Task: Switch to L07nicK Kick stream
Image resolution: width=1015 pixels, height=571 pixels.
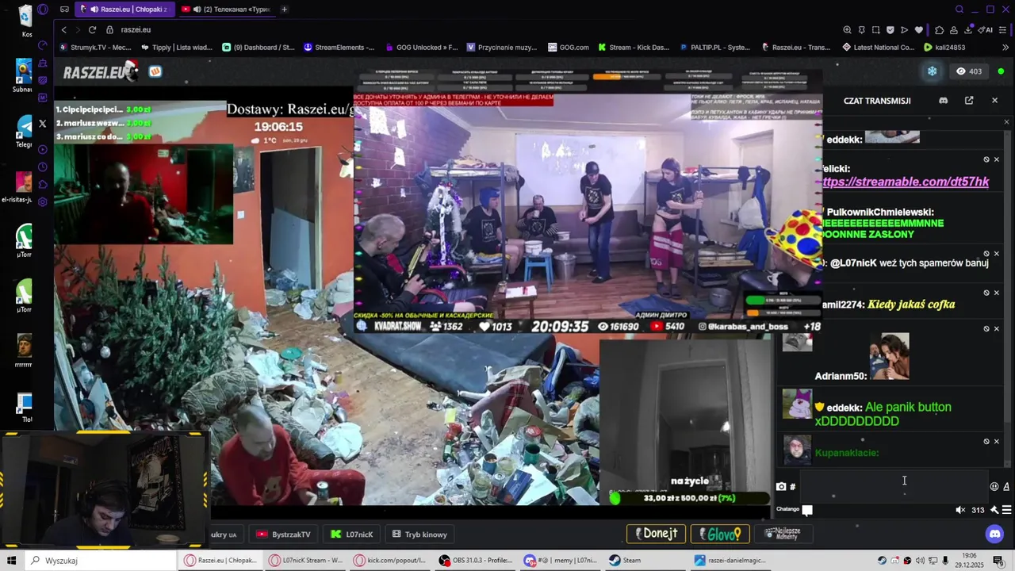Action: click(x=352, y=535)
